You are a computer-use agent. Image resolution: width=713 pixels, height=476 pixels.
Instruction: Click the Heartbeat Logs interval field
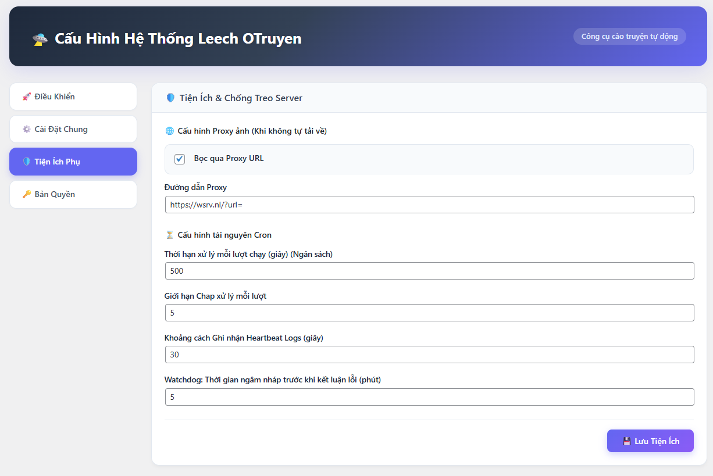pyautogui.click(x=429, y=355)
